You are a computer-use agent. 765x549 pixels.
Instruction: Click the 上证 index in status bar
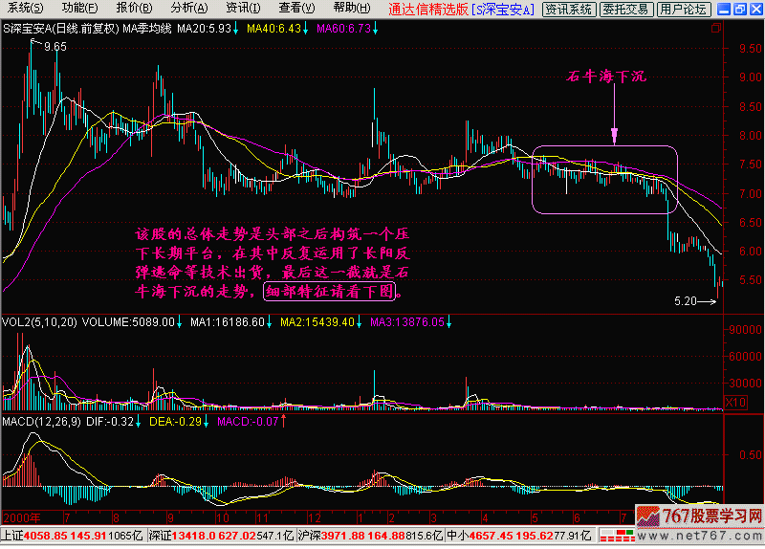(11, 537)
